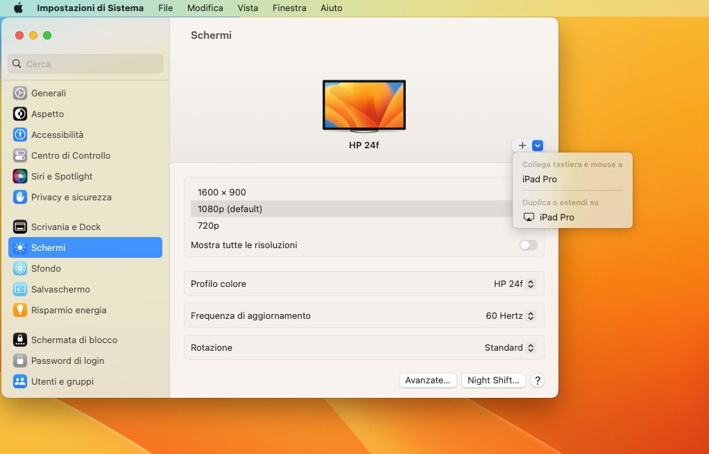This screenshot has width=709, height=454.
Task: Open Privacy e sicurezza hand icon
Action: coord(20,197)
